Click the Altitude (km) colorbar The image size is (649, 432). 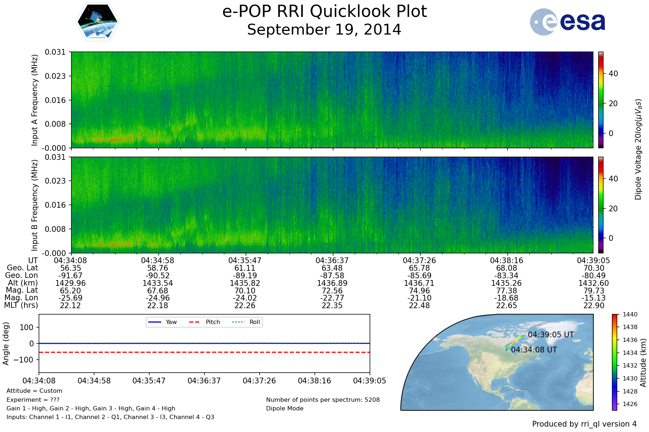point(614,362)
